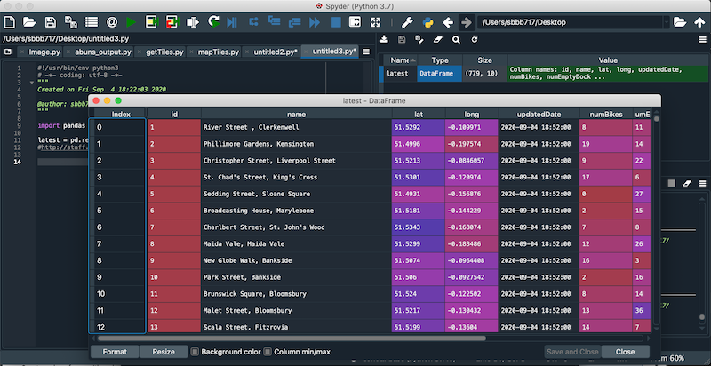Open the editor options hamburger menu

[x=366, y=52]
